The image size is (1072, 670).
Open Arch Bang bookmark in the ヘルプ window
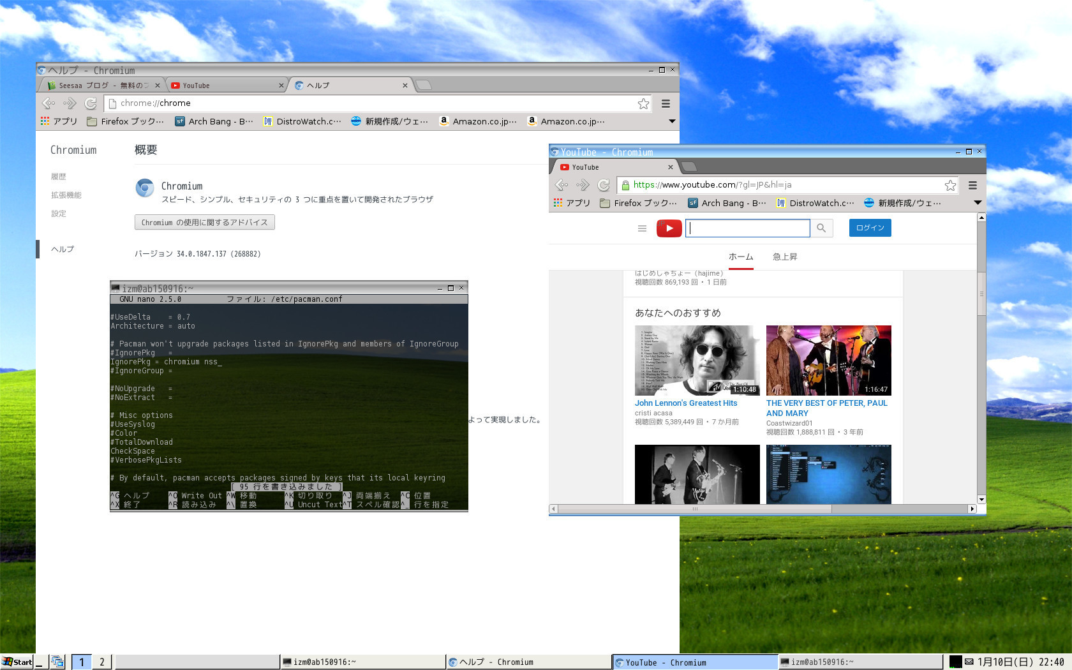(x=214, y=121)
